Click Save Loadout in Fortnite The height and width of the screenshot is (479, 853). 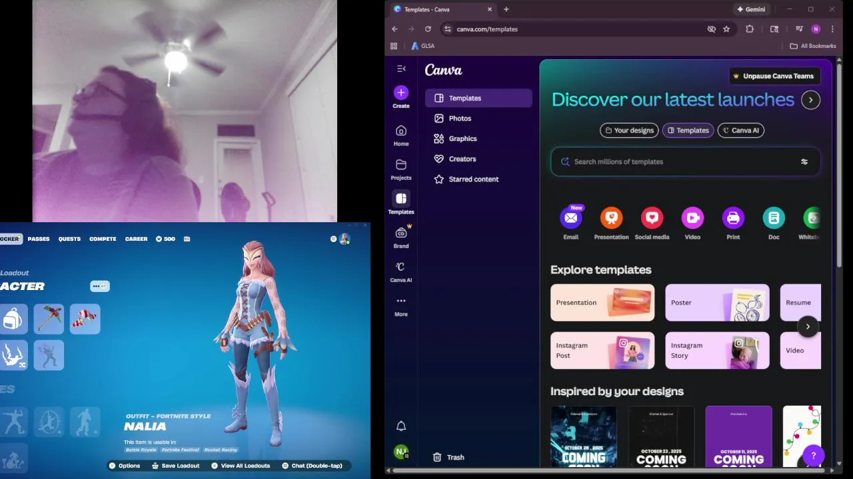[175, 466]
